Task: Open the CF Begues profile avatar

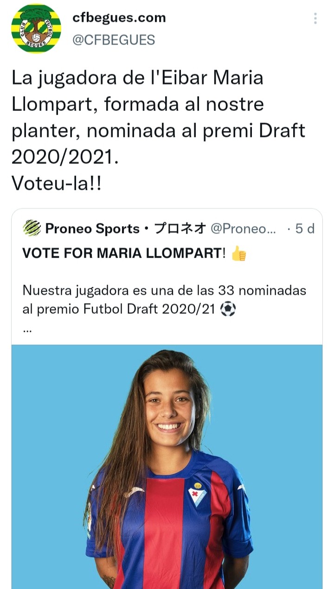Action: pos(36,29)
